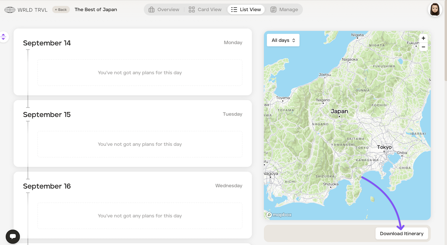The width and height of the screenshot is (447, 245).
Task: Click empty plans box under September 14
Action: click(140, 73)
